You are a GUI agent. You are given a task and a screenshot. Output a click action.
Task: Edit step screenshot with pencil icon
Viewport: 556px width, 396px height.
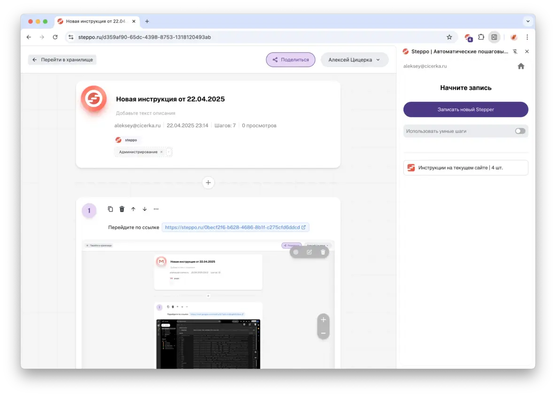[x=309, y=252]
